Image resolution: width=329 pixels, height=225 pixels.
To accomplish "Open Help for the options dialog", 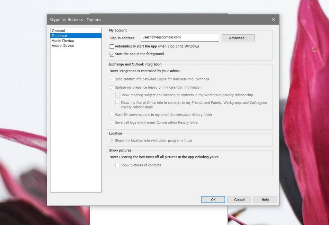I will coord(265,200).
